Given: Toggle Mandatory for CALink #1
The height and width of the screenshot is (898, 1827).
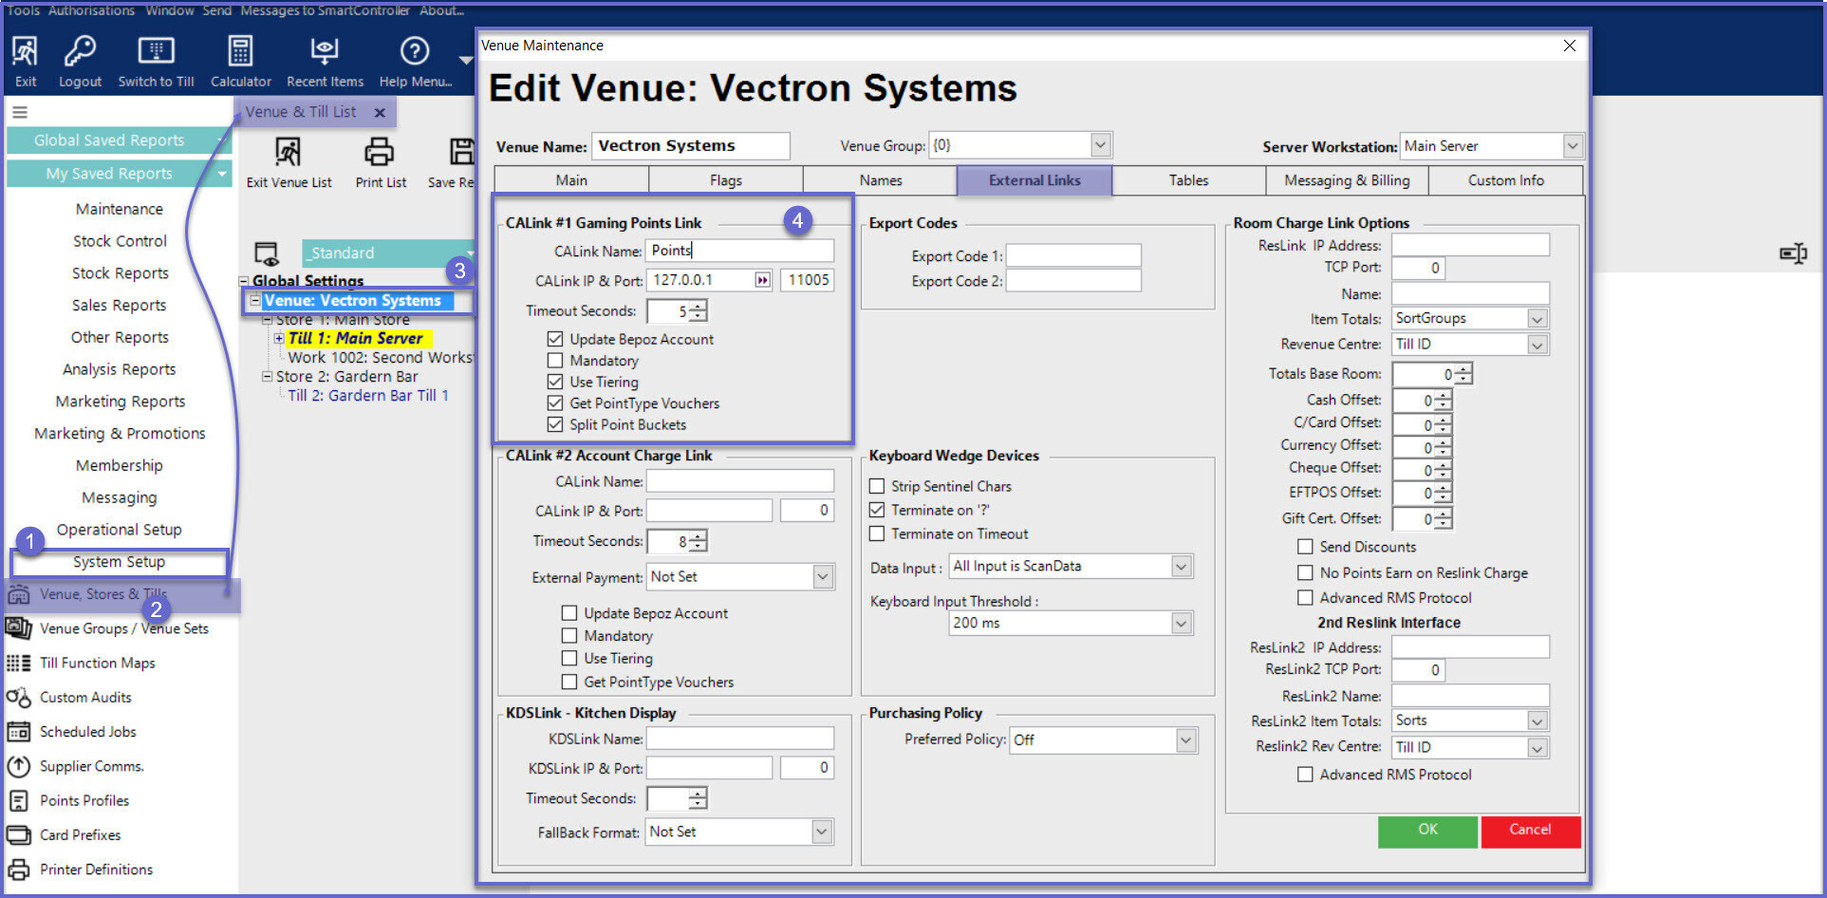Looking at the screenshot, I should coord(555,361).
